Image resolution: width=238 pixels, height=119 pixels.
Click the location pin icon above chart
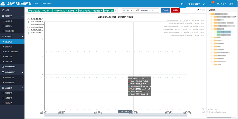(x=203, y=10)
